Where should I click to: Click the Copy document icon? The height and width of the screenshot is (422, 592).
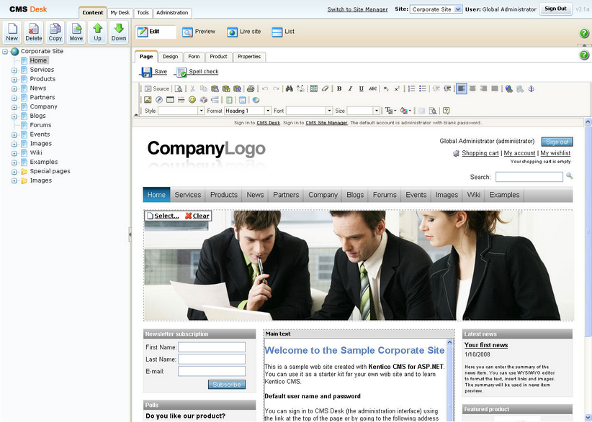(x=55, y=32)
